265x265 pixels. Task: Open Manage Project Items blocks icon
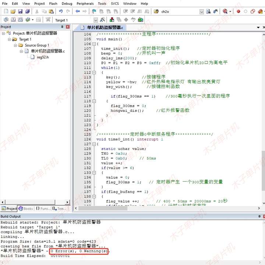point(112,20)
